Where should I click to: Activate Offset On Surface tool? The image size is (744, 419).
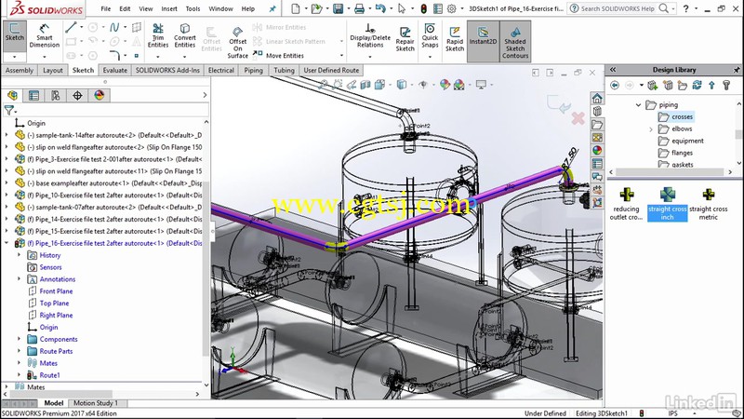coord(238,43)
